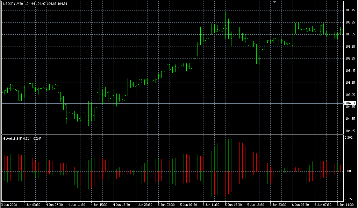358x208 pixels.
Task: Click the 0.00 Gator scale value
Action: (348, 171)
